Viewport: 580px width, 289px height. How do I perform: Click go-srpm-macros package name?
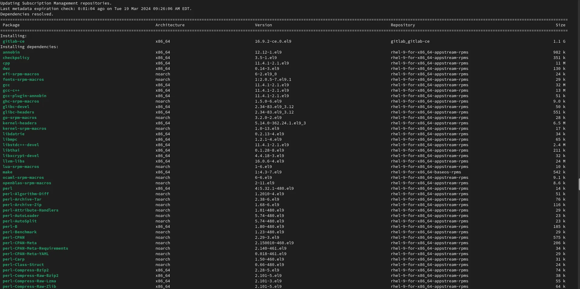click(x=20, y=118)
